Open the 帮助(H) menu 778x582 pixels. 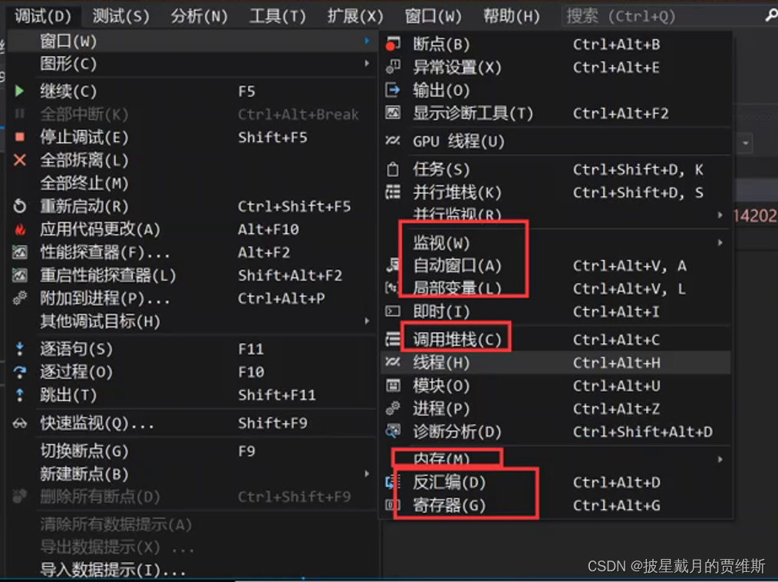point(512,16)
